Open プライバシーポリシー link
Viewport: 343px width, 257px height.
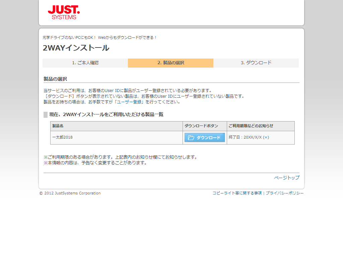click(x=285, y=193)
